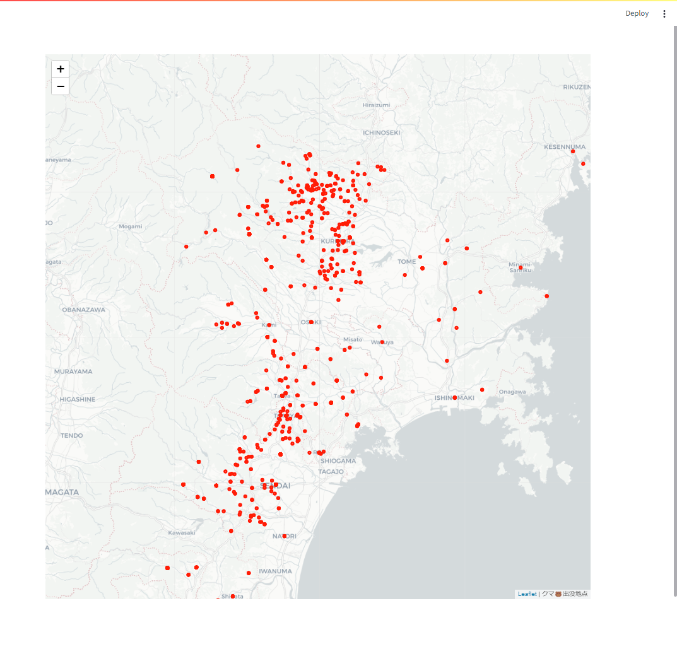The width and height of the screenshot is (677, 649).
Task: Select the red marker left of Onagawa
Action: coord(482,390)
